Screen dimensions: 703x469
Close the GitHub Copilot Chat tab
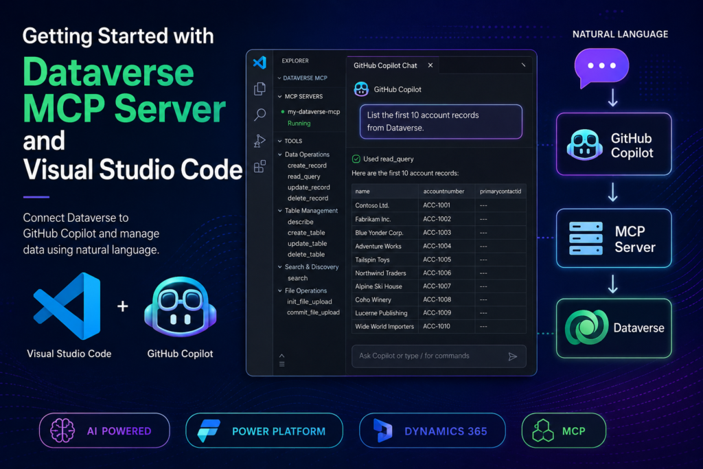tap(430, 65)
